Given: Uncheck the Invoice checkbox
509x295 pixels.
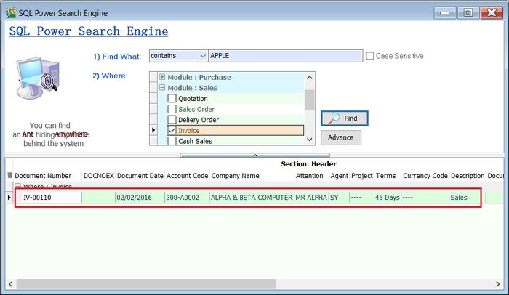Looking at the screenshot, I should click(172, 130).
